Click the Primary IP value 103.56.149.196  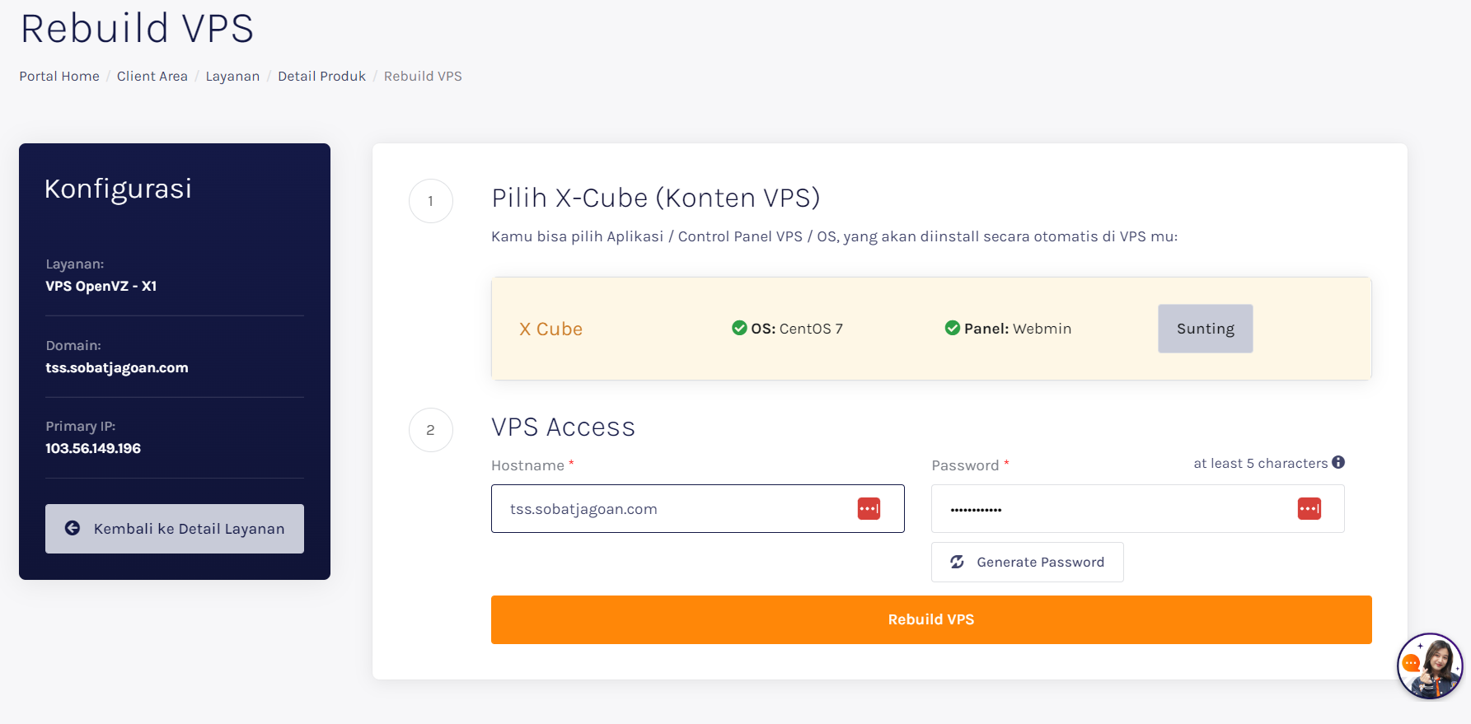tap(93, 448)
